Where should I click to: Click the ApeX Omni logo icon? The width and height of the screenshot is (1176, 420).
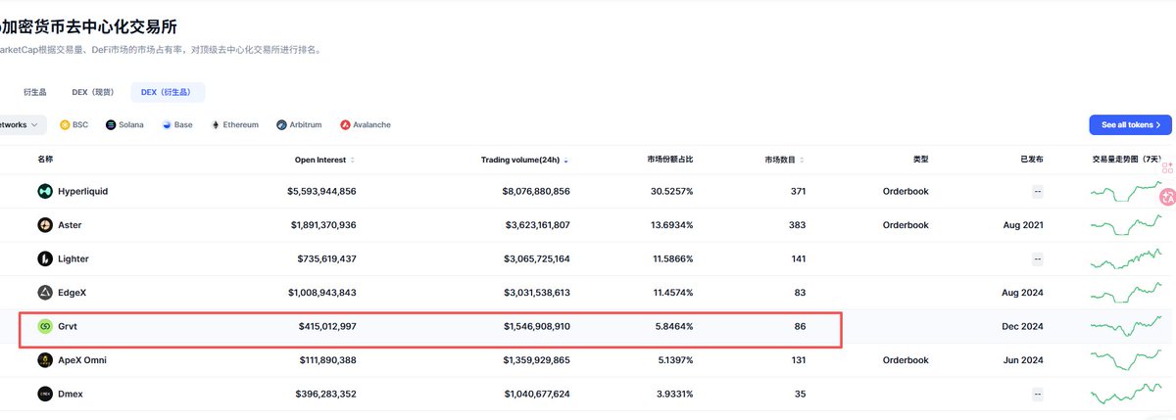45,360
